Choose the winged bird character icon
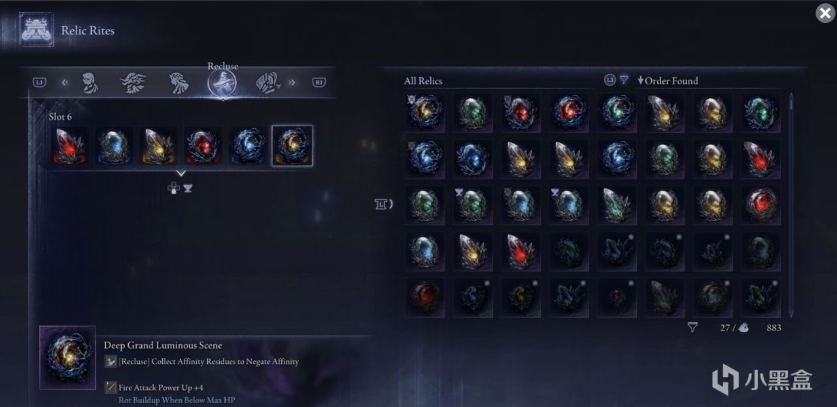The height and width of the screenshot is (407, 837). click(x=133, y=82)
